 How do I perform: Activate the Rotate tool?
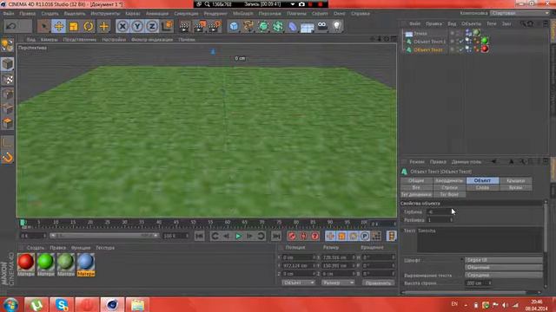click(89, 26)
